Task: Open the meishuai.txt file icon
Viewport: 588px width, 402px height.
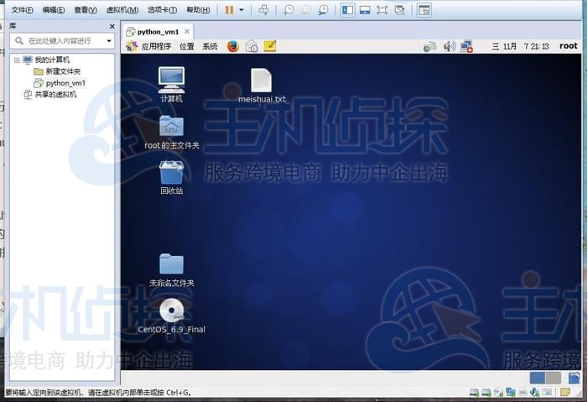Action: coord(261,81)
